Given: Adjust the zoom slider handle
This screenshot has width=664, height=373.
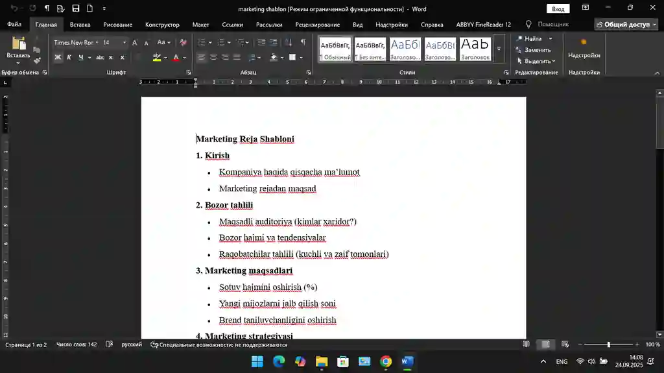Looking at the screenshot, I should (x=608, y=344).
